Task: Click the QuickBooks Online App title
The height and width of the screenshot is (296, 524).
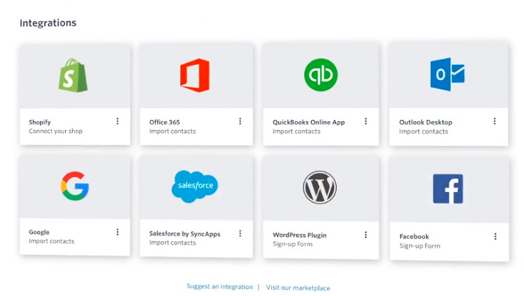Action: (308, 122)
